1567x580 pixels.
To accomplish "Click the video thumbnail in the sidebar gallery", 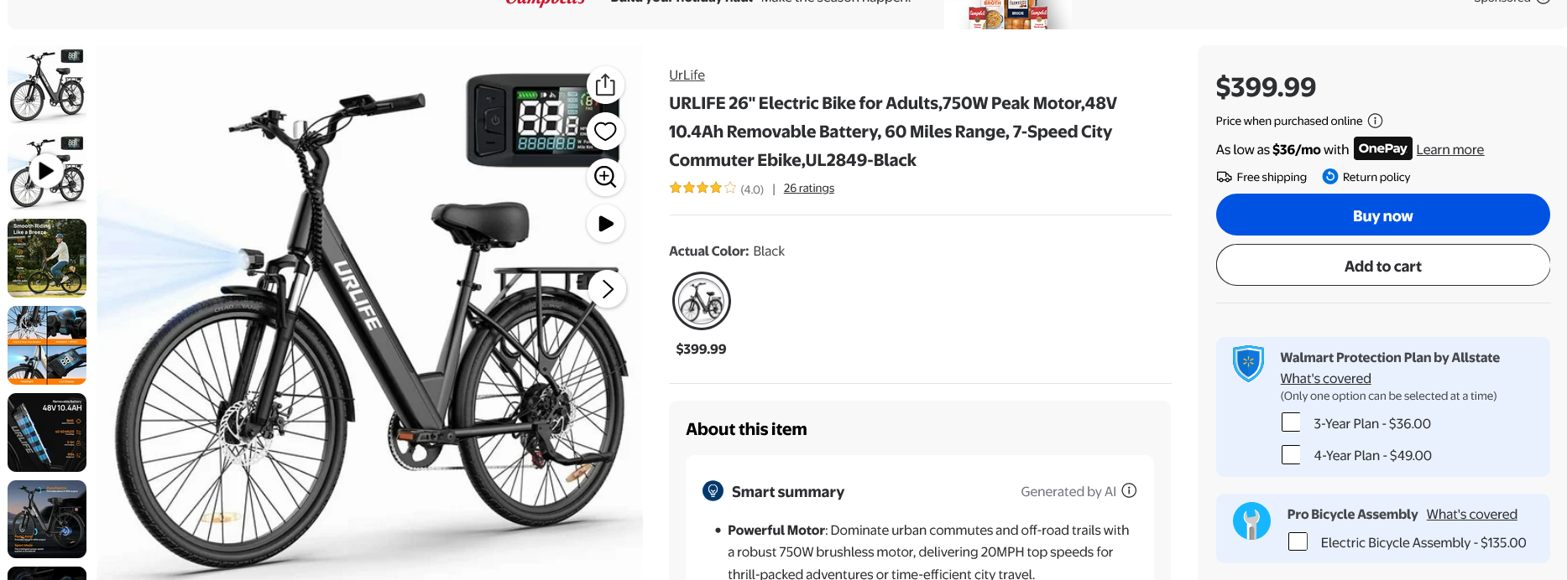I will [x=46, y=171].
